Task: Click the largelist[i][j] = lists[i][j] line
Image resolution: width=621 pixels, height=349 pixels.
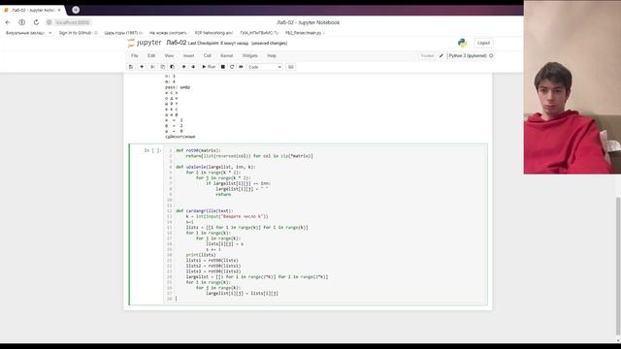Action: pos(242,293)
